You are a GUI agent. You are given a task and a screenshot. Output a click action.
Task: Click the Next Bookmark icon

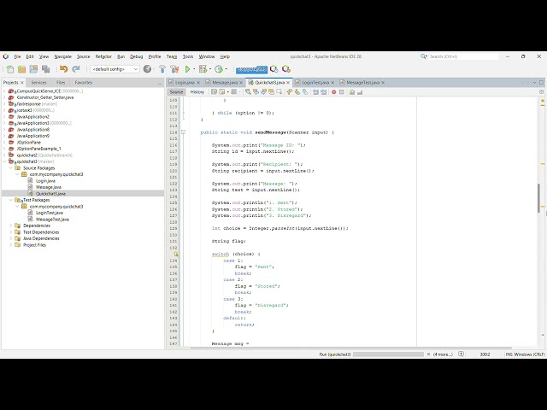[x=297, y=91]
